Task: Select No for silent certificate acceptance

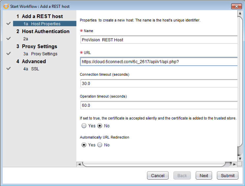Action: 100,126
